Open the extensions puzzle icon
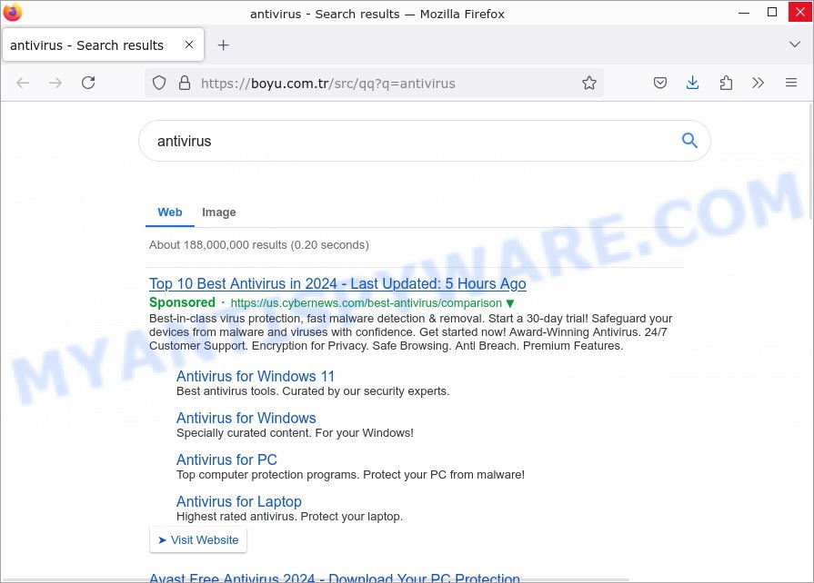Viewport: 814px width, 583px height. coord(726,83)
